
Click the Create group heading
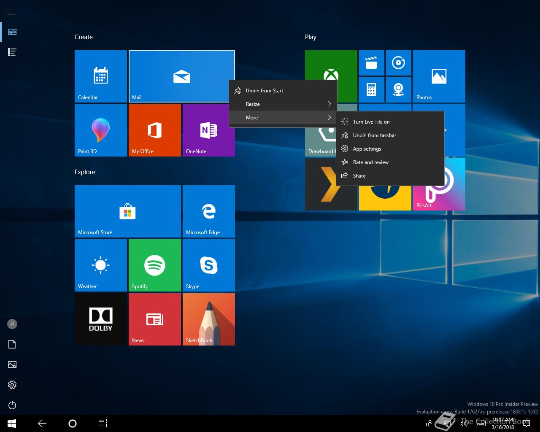tap(84, 37)
